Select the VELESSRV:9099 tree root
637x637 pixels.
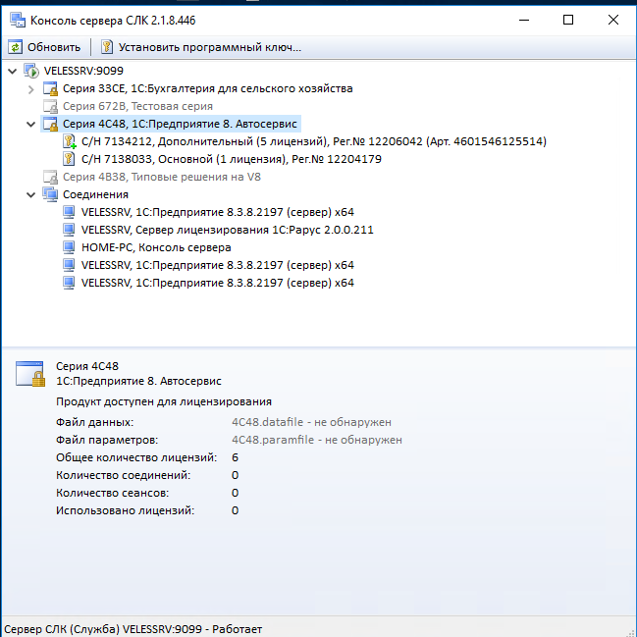click(x=83, y=71)
